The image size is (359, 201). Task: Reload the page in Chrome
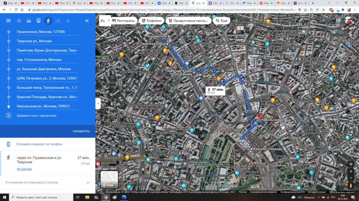[16, 10]
